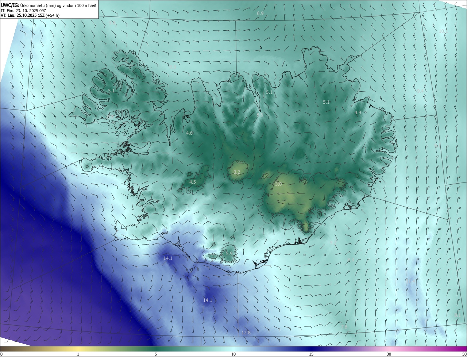Click the 4.9 value in east Iceland

pyautogui.click(x=358, y=113)
